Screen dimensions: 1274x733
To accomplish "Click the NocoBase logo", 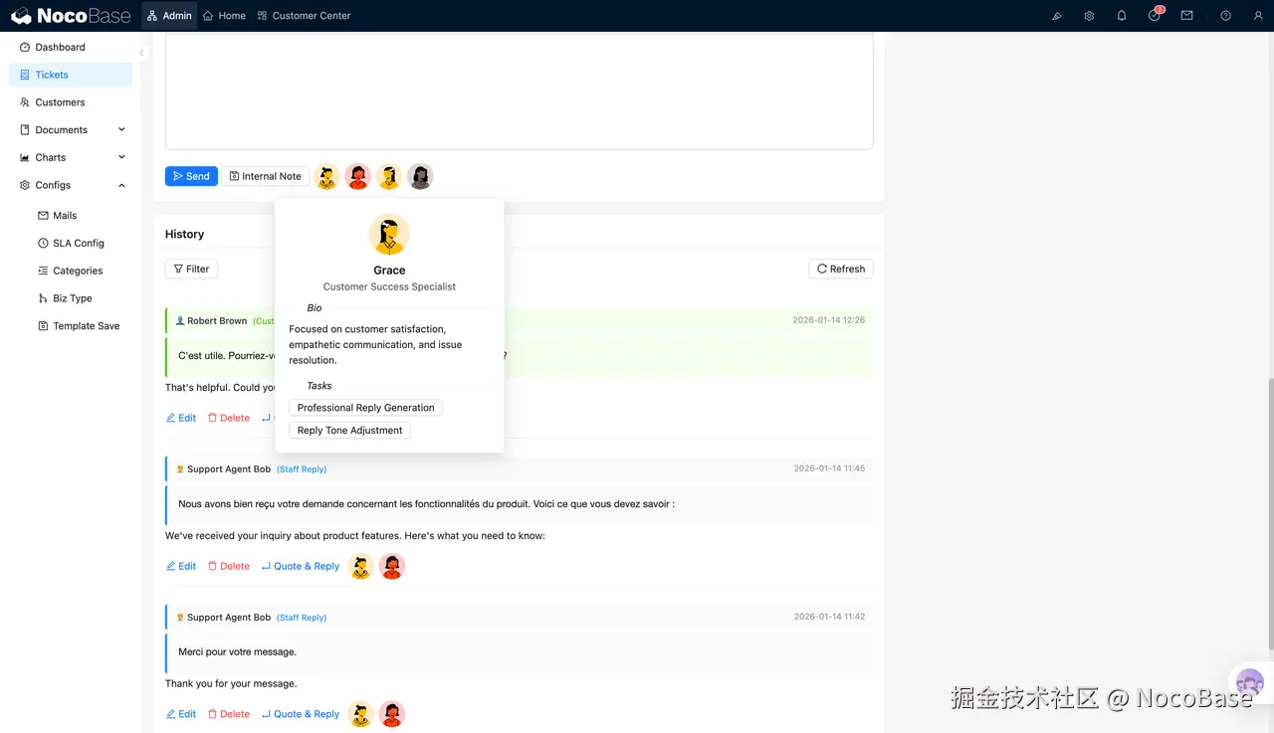I will pyautogui.click(x=71, y=16).
